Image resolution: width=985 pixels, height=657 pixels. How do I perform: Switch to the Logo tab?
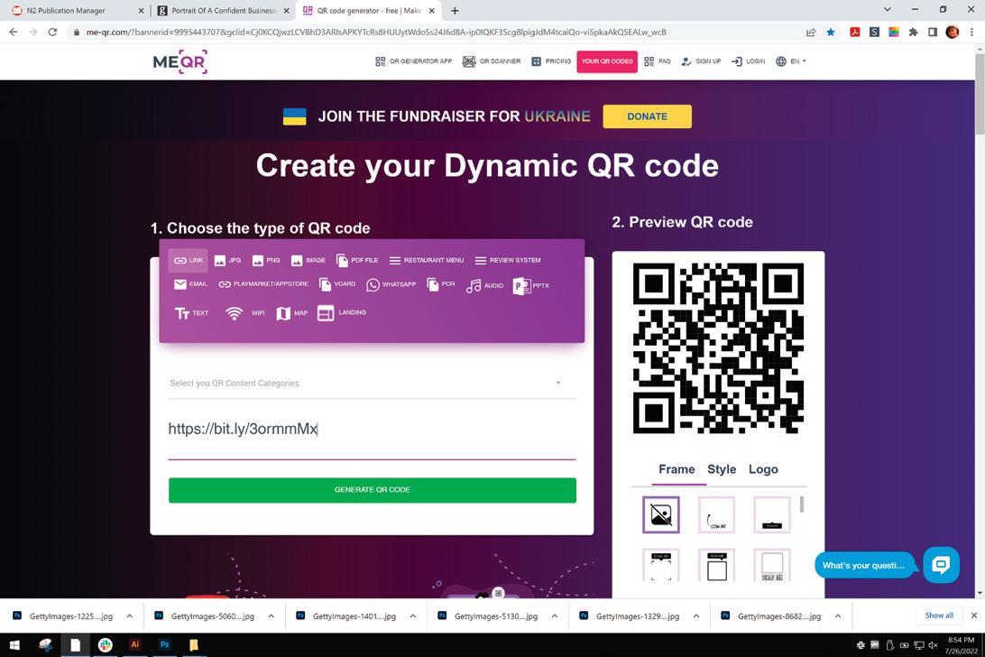763,469
